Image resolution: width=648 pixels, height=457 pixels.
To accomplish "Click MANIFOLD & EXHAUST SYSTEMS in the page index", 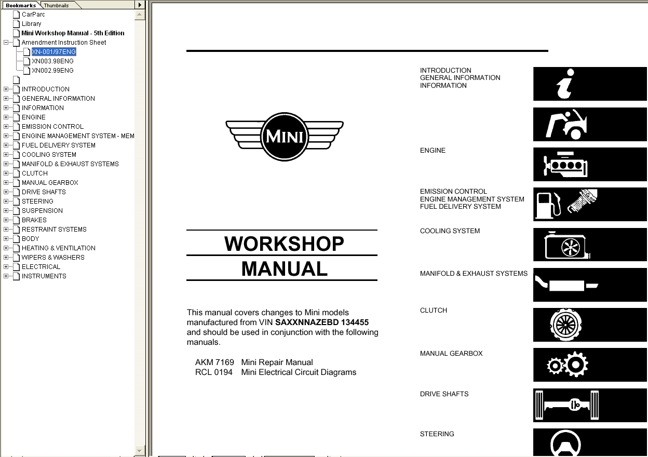I will pos(474,274).
